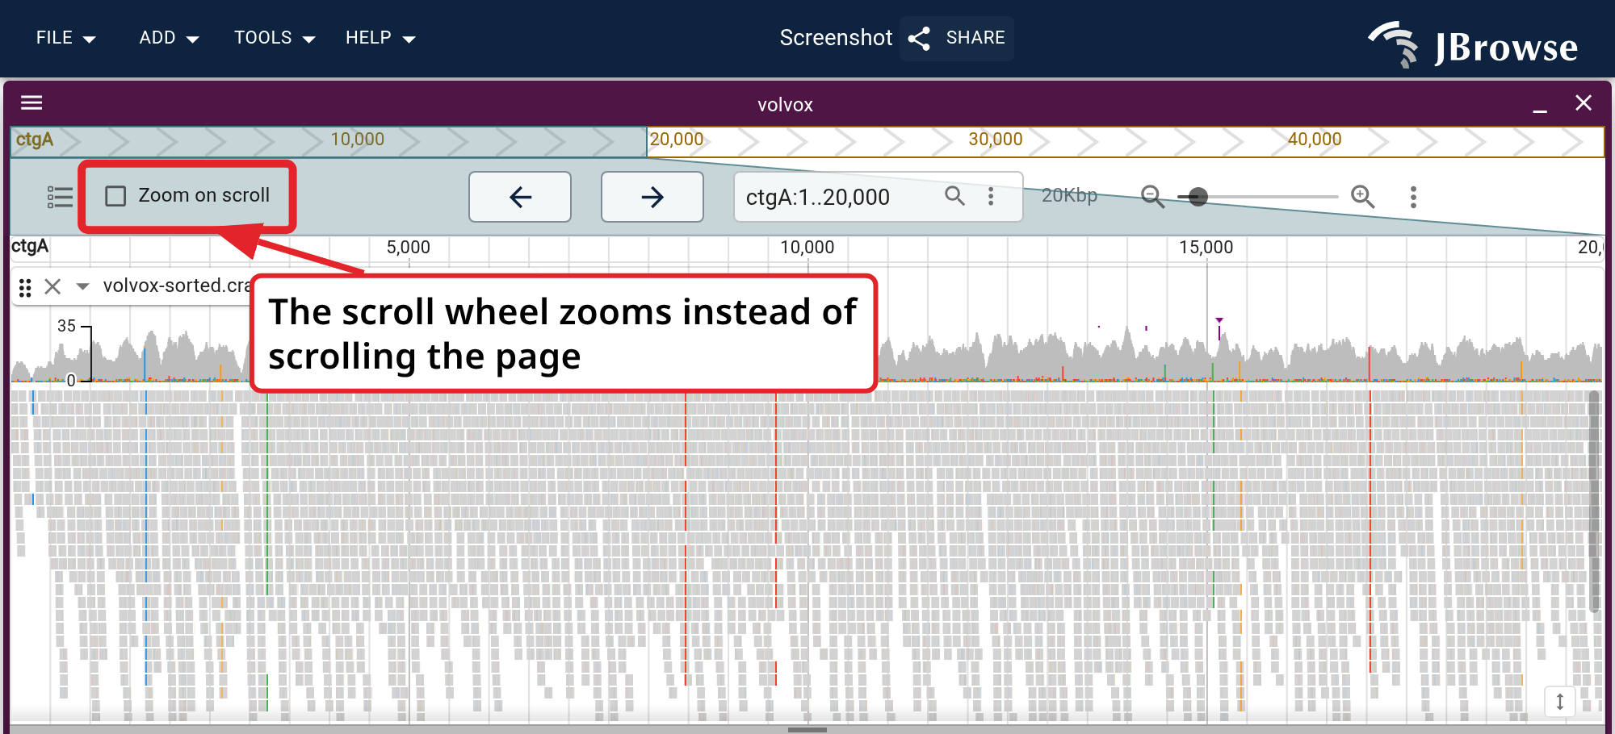This screenshot has width=1615, height=734.
Task: Click the zoom level slider handle
Action: (1198, 197)
